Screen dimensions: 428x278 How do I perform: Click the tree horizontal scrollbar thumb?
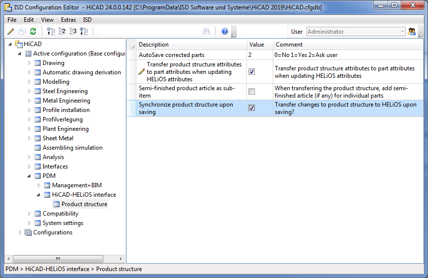tap(58, 259)
